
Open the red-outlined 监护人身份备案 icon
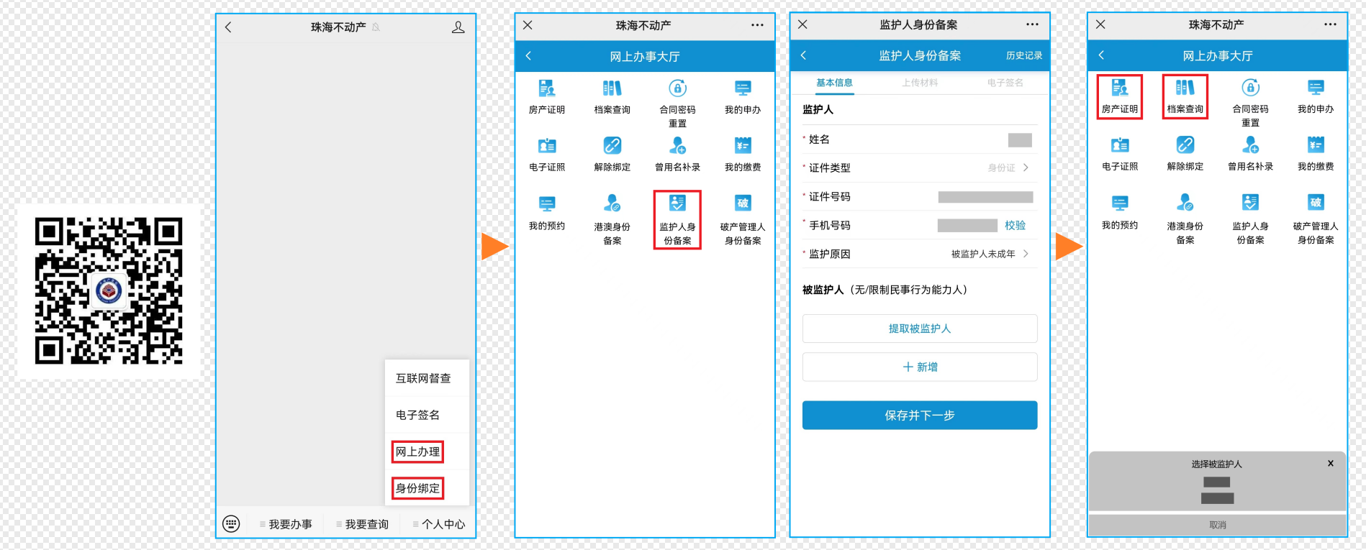pos(677,219)
